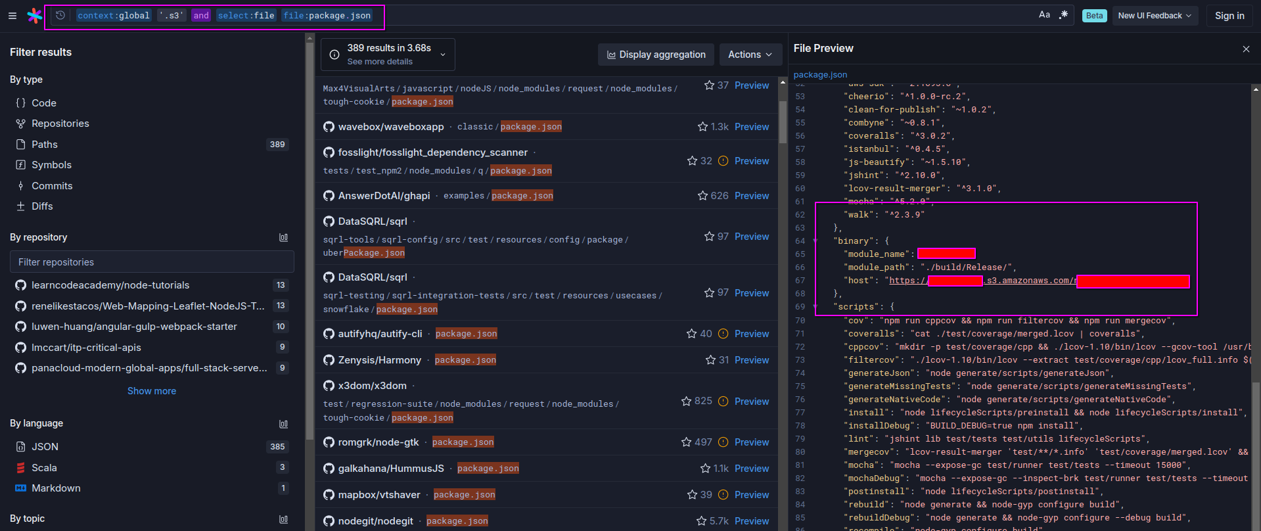1261x531 pixels.
Task: Click the select:file token in search query
Action: pyautogui.click(x=246, y=16)
